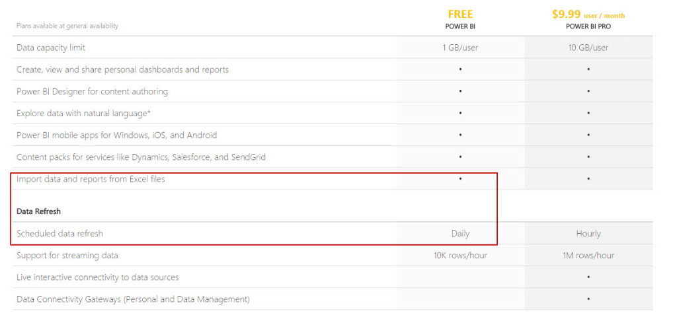Screen dimensions: 677x319
Task: Click the '10 GB/user' cell
Action: tap(588, 48)
